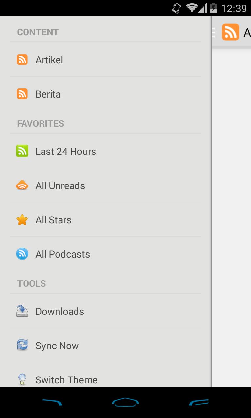Open the Artikel feed
Screen dimensions: 251x418
click(49, 60)
